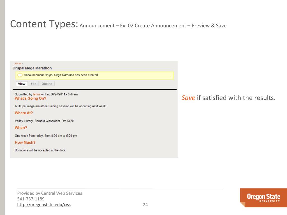Click 'Provided by Central Web Services' text
Viewport: 287px width, 215px height.
click(x=50, y=193)
